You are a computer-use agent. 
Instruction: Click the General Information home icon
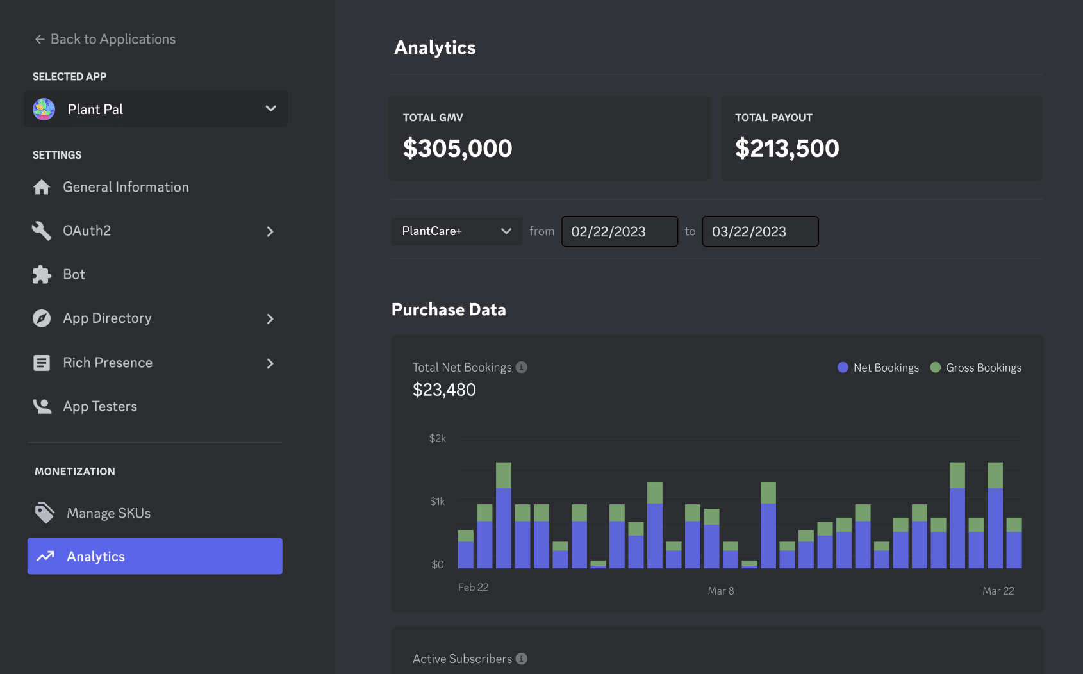point(42,187)
